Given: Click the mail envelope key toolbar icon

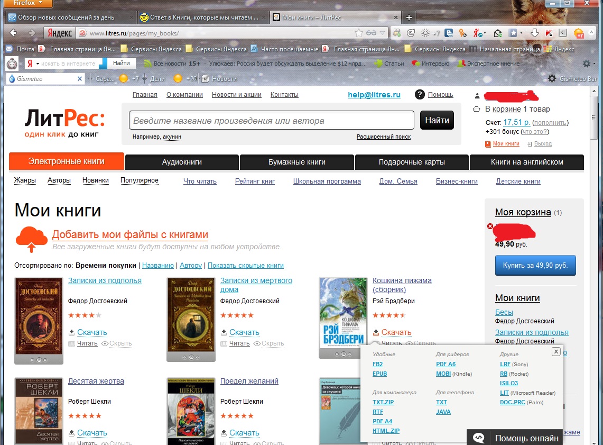Looking at the screenshot, I should (x=498, y=33).
